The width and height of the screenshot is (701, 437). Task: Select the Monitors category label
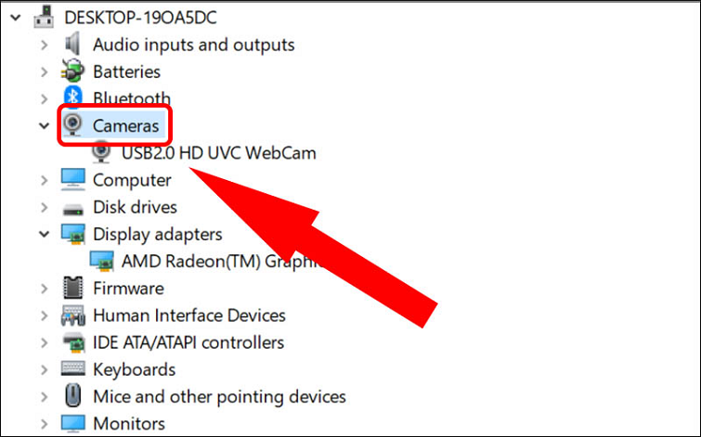pyautogui.click(x=129, y=424)
